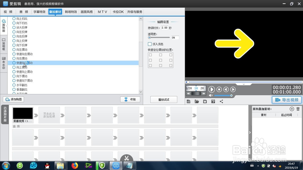Switch to the 字幕特效 tab
This screenshot has width=303, height=170.
[x=39, y=12]
